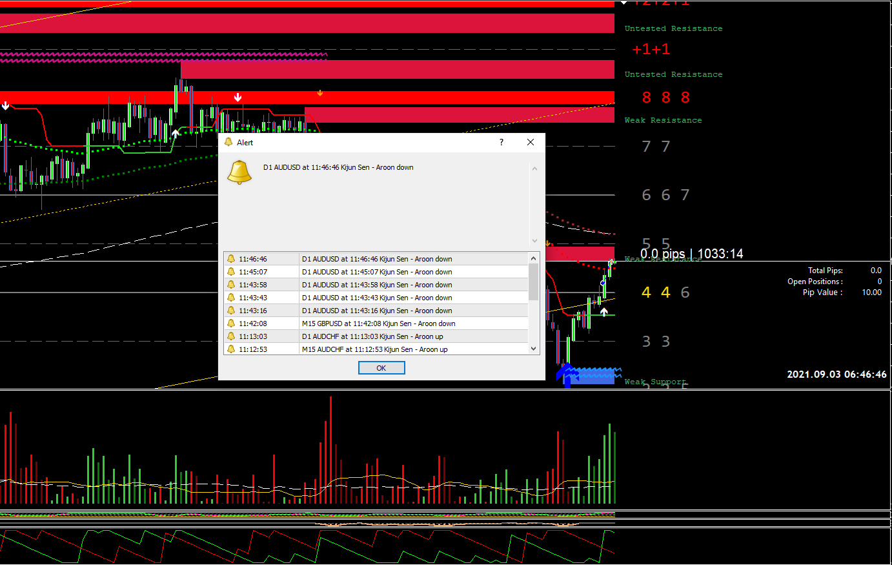Click the white down arrow above the left chart's middle candles
892x565 pixels.
[x=238, y=98]
